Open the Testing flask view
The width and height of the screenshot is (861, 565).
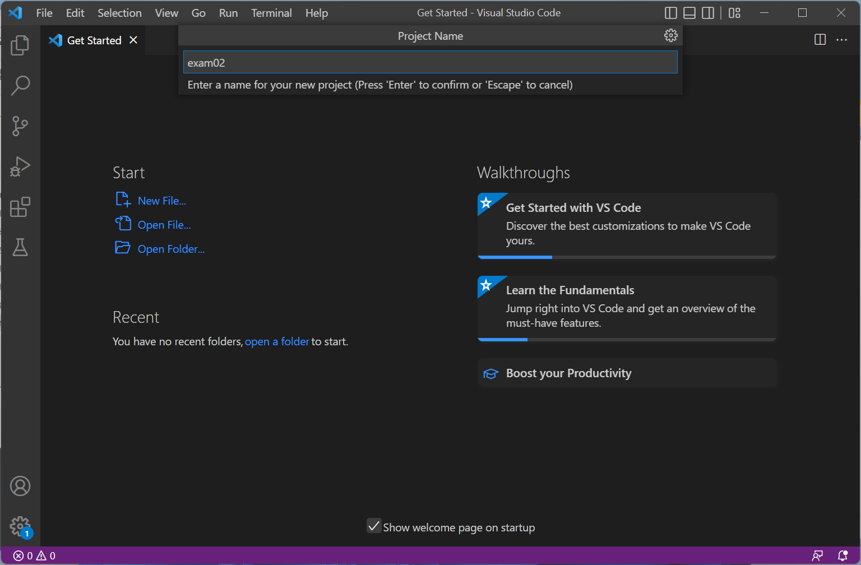click(x=20, y=247)
